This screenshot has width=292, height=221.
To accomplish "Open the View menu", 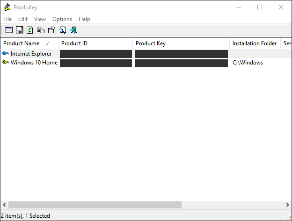I will pyautogui.click(x=40, y=19).
